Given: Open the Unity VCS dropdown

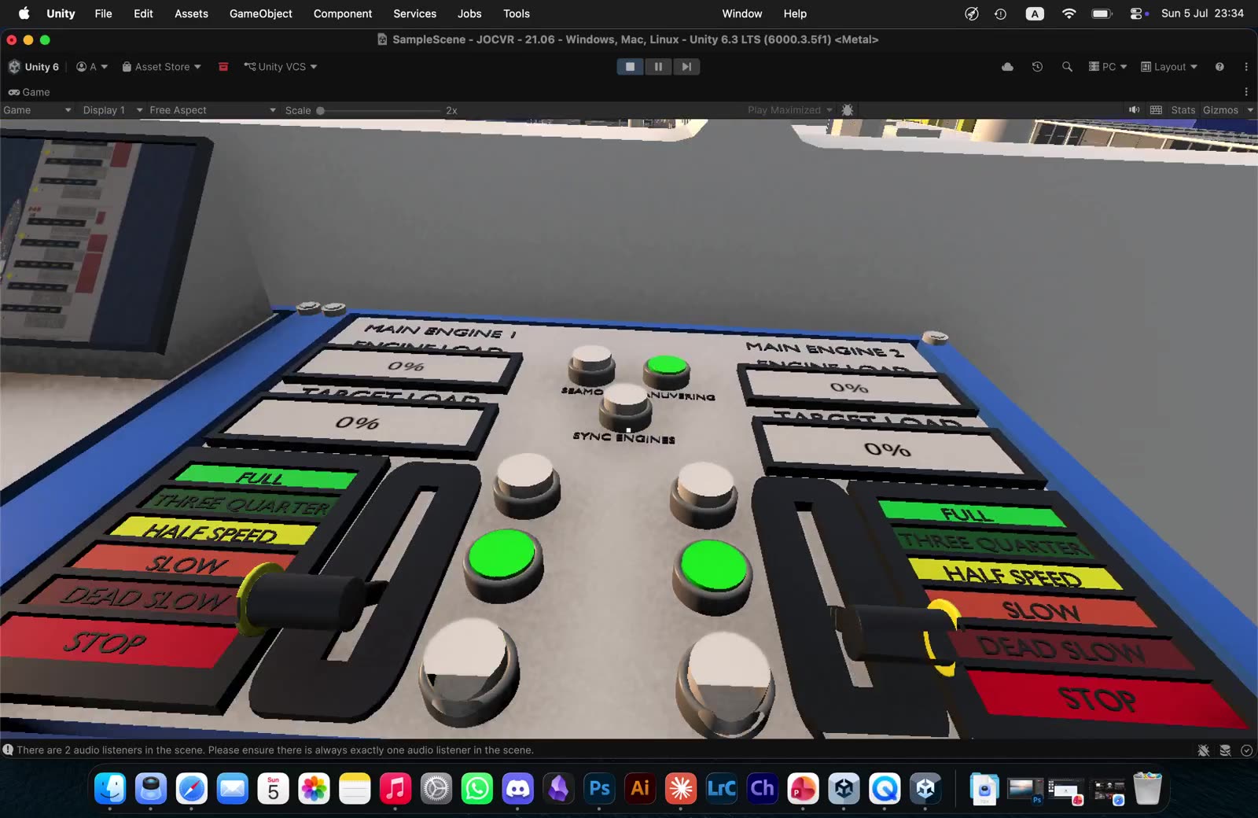Looking at the screenshot, I should 281,67.
